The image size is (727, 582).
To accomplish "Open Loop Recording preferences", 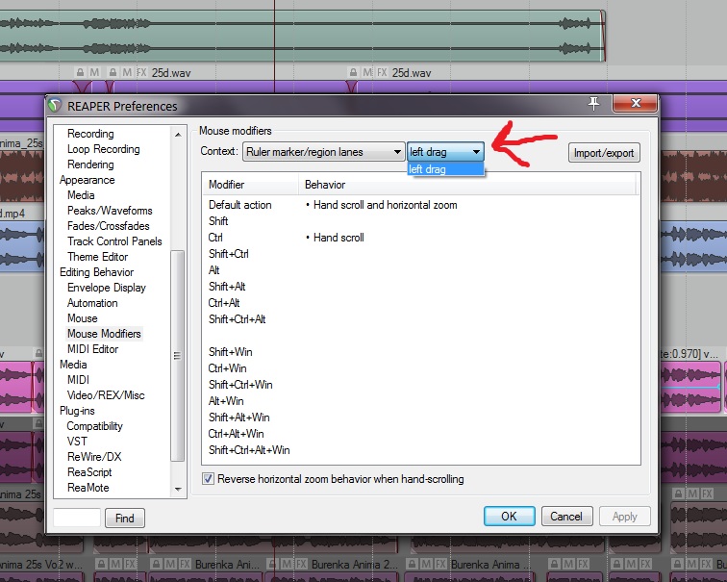I will [104, 149].
